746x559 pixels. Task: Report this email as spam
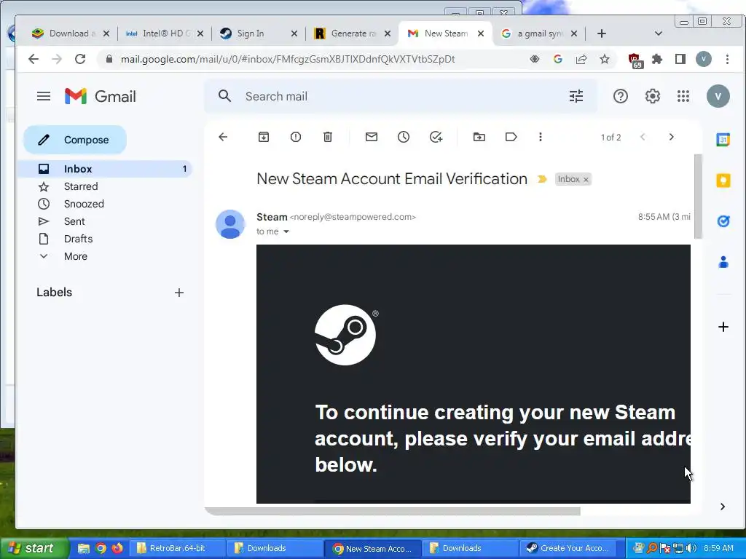(x=296, y=138)
